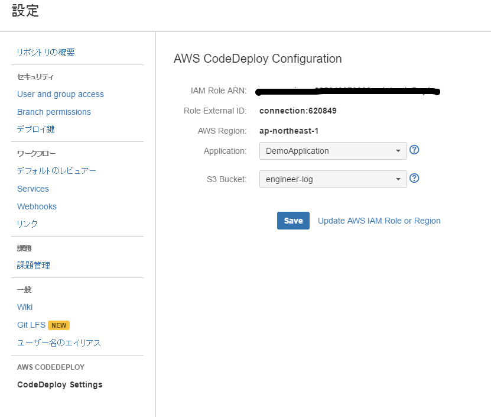Select CodeDeploy Settings in sidebar
491x417 pixels.
point(60,384)
